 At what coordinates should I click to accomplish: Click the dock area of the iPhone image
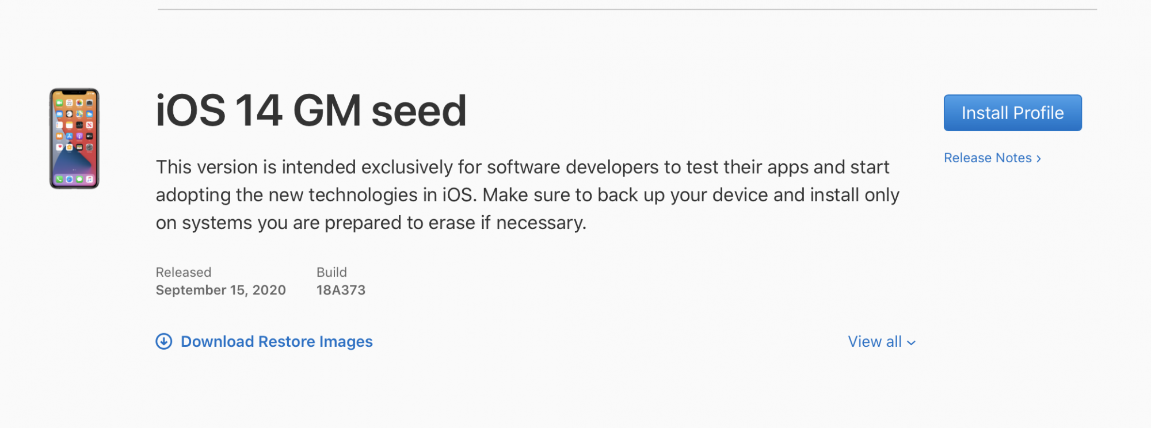[74, 179]
